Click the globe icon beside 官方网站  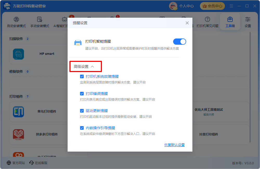pos(9,163)
